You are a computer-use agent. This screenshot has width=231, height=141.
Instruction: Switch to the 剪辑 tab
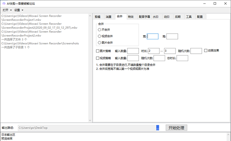[x=97, y=17]
